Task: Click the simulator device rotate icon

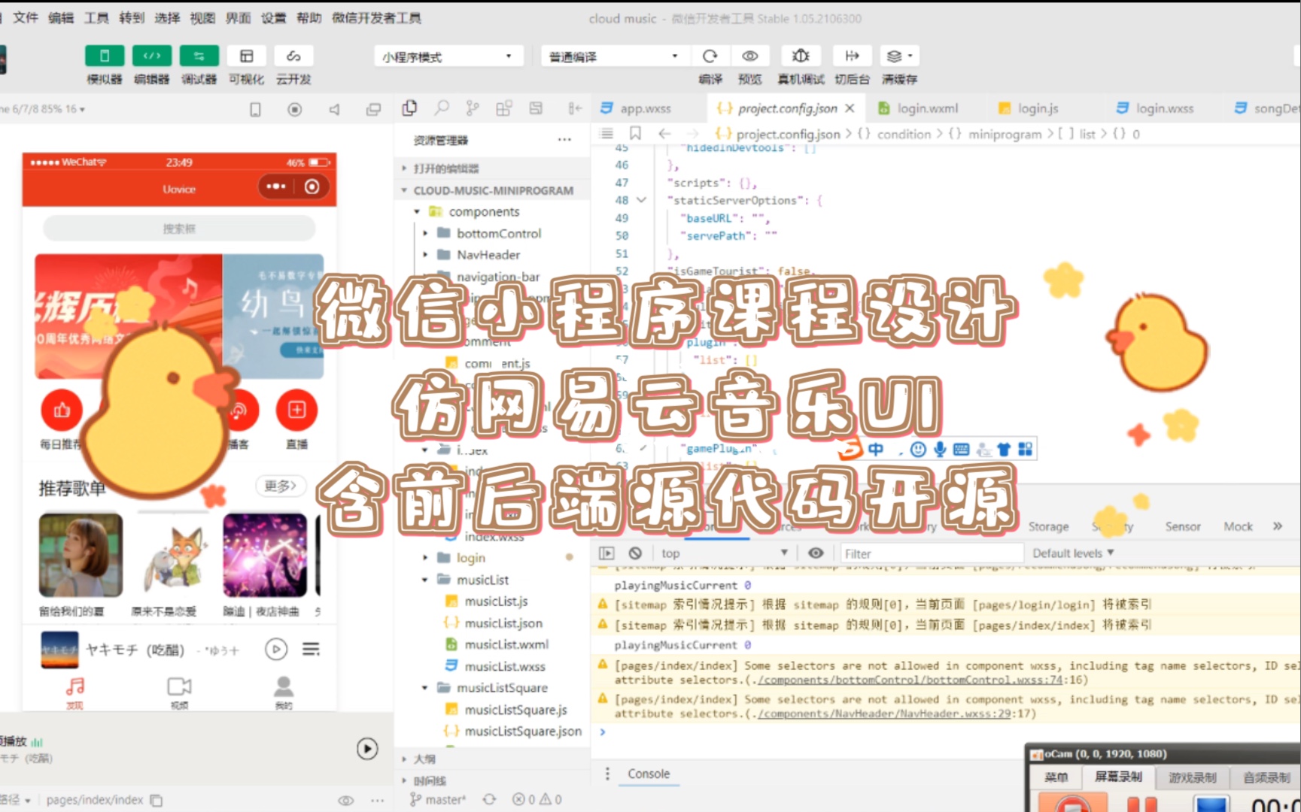Action: coord(255,110)
